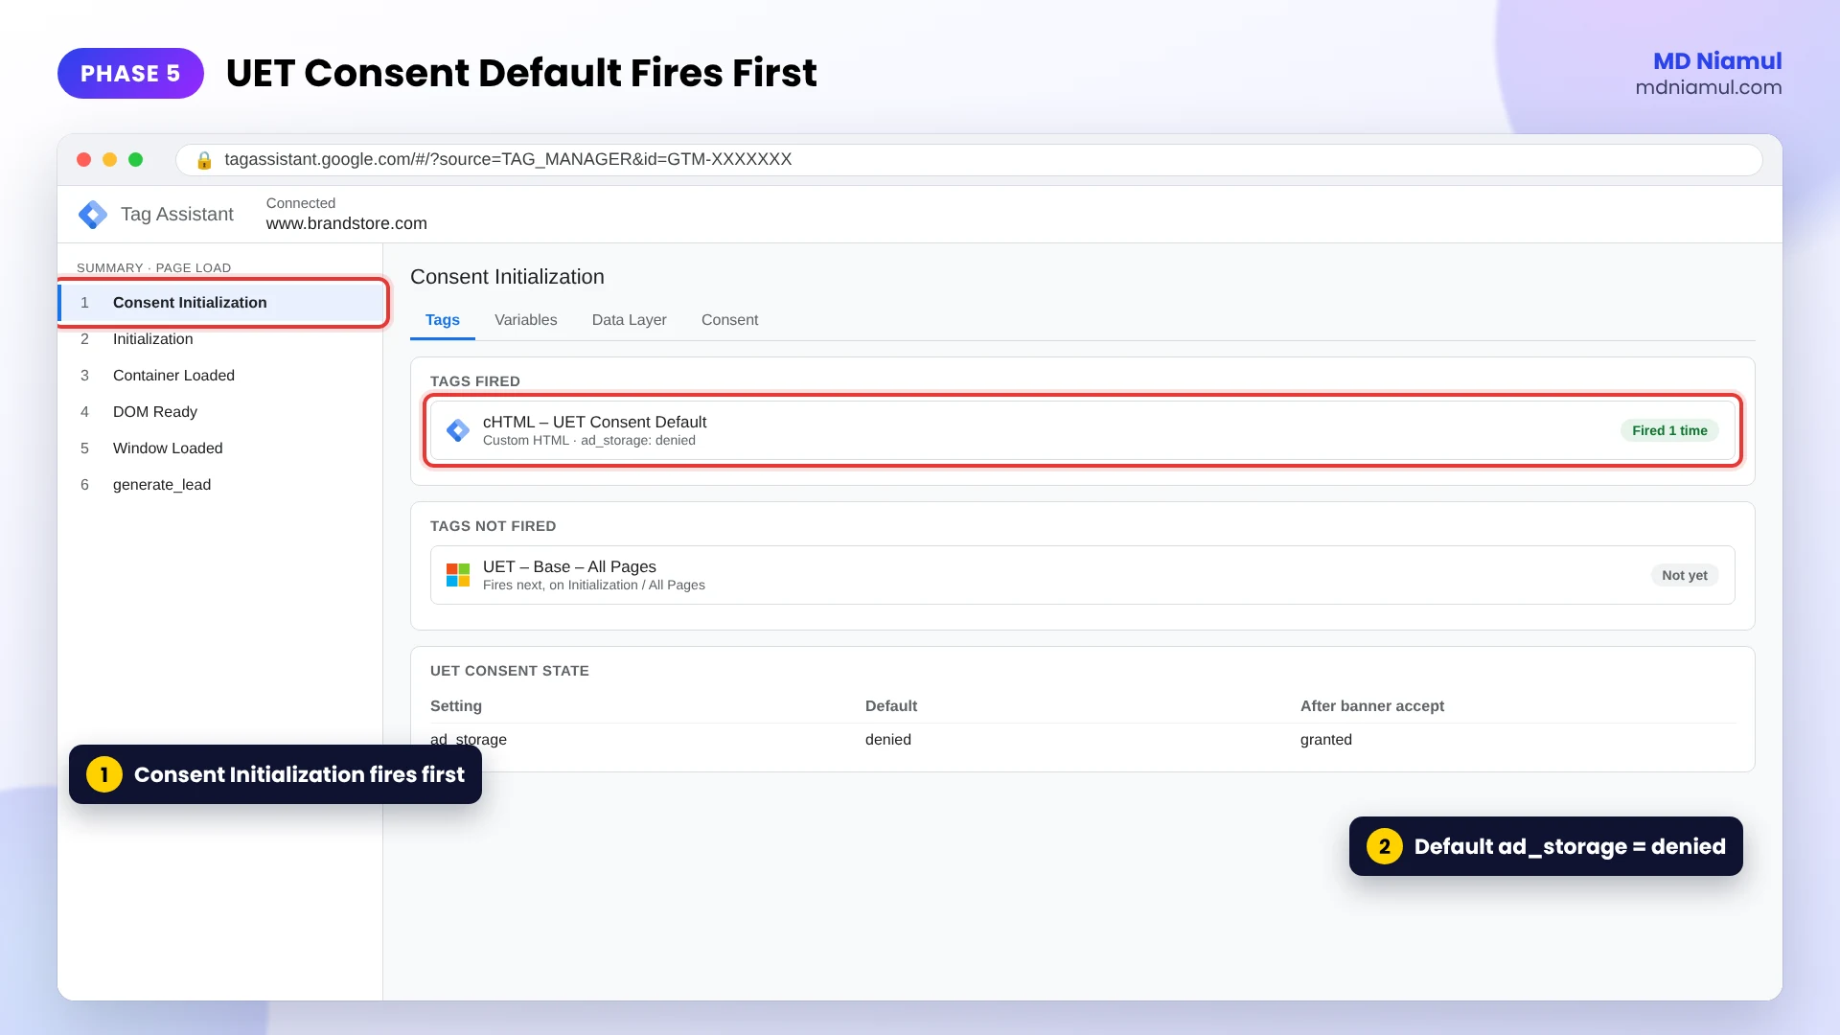Viewport: 1840px width, 1035px height.
Task: Click the Setting column header
Action: point(456,706)
